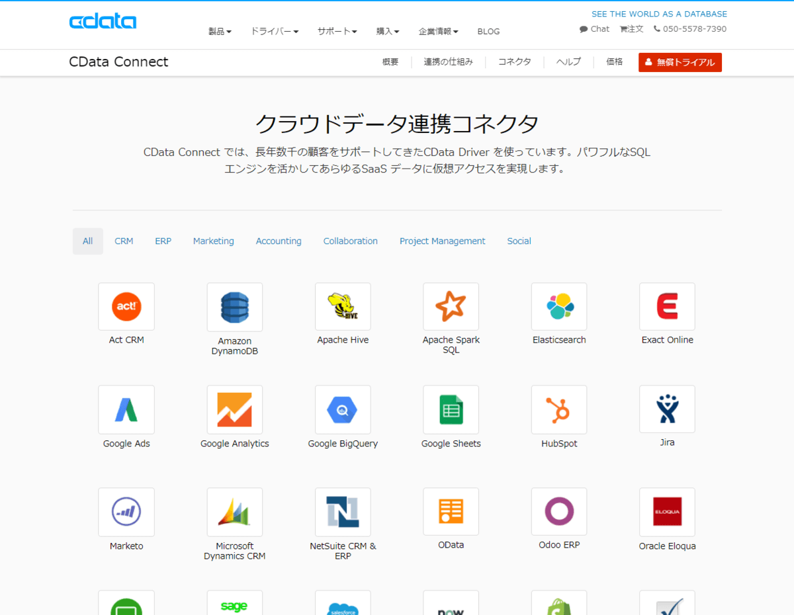Select the All filter tab
The height and width of the screenshot is (615, 794).
[88, 241]
